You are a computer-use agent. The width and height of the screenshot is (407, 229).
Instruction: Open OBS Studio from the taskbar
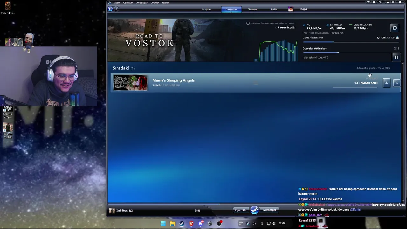click(x=219, y=223)
